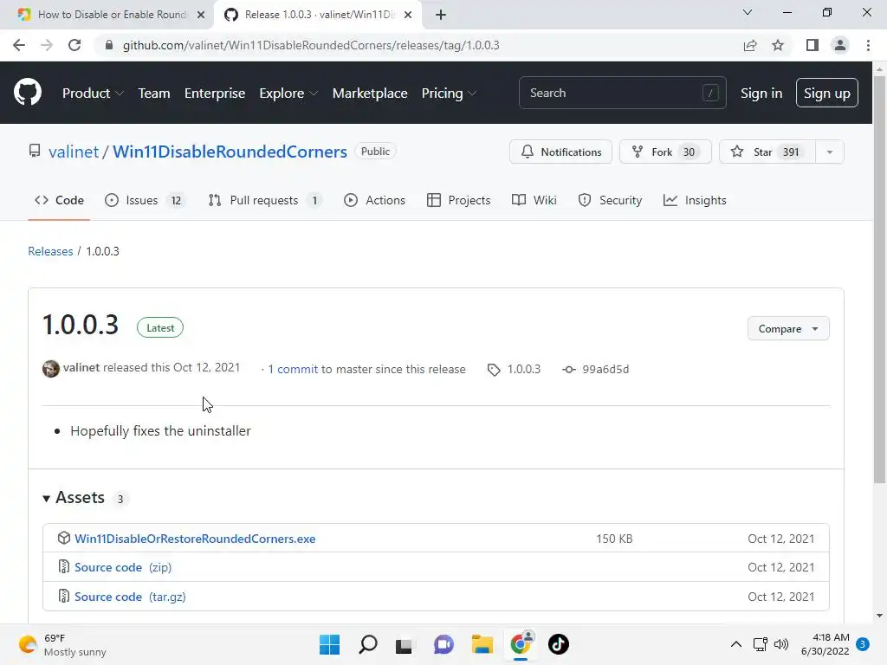The width and height of the screenshot is (887, 665).
Task: Open Marketplace in GitHub header
Action: coord(370,94)
